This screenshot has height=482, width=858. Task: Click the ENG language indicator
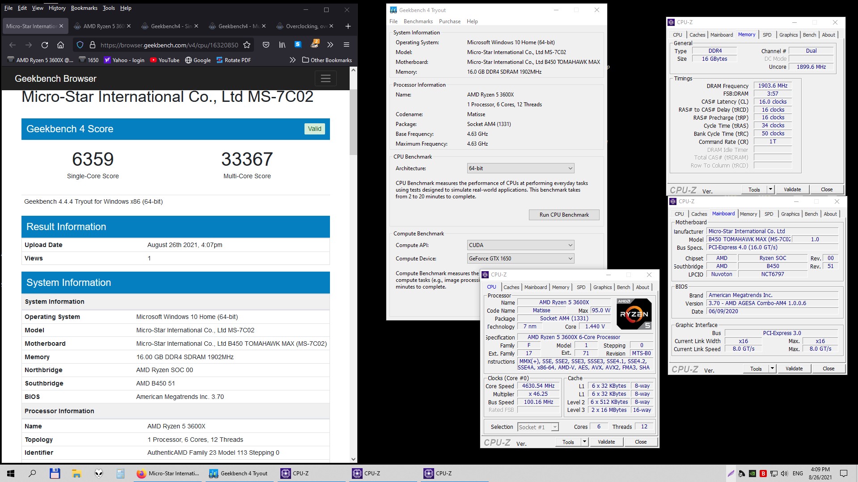(798, 474)
